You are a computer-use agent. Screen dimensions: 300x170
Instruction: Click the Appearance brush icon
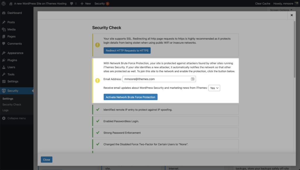click(4, 53)
